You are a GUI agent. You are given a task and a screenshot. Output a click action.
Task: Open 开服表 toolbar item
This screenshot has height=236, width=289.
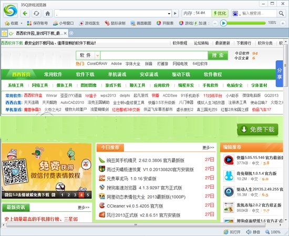tap(165, 23)
